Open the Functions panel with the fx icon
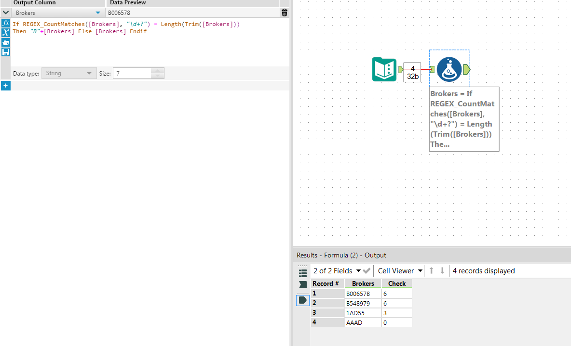Screen dimensions: 571x346 tap(6, 23)
